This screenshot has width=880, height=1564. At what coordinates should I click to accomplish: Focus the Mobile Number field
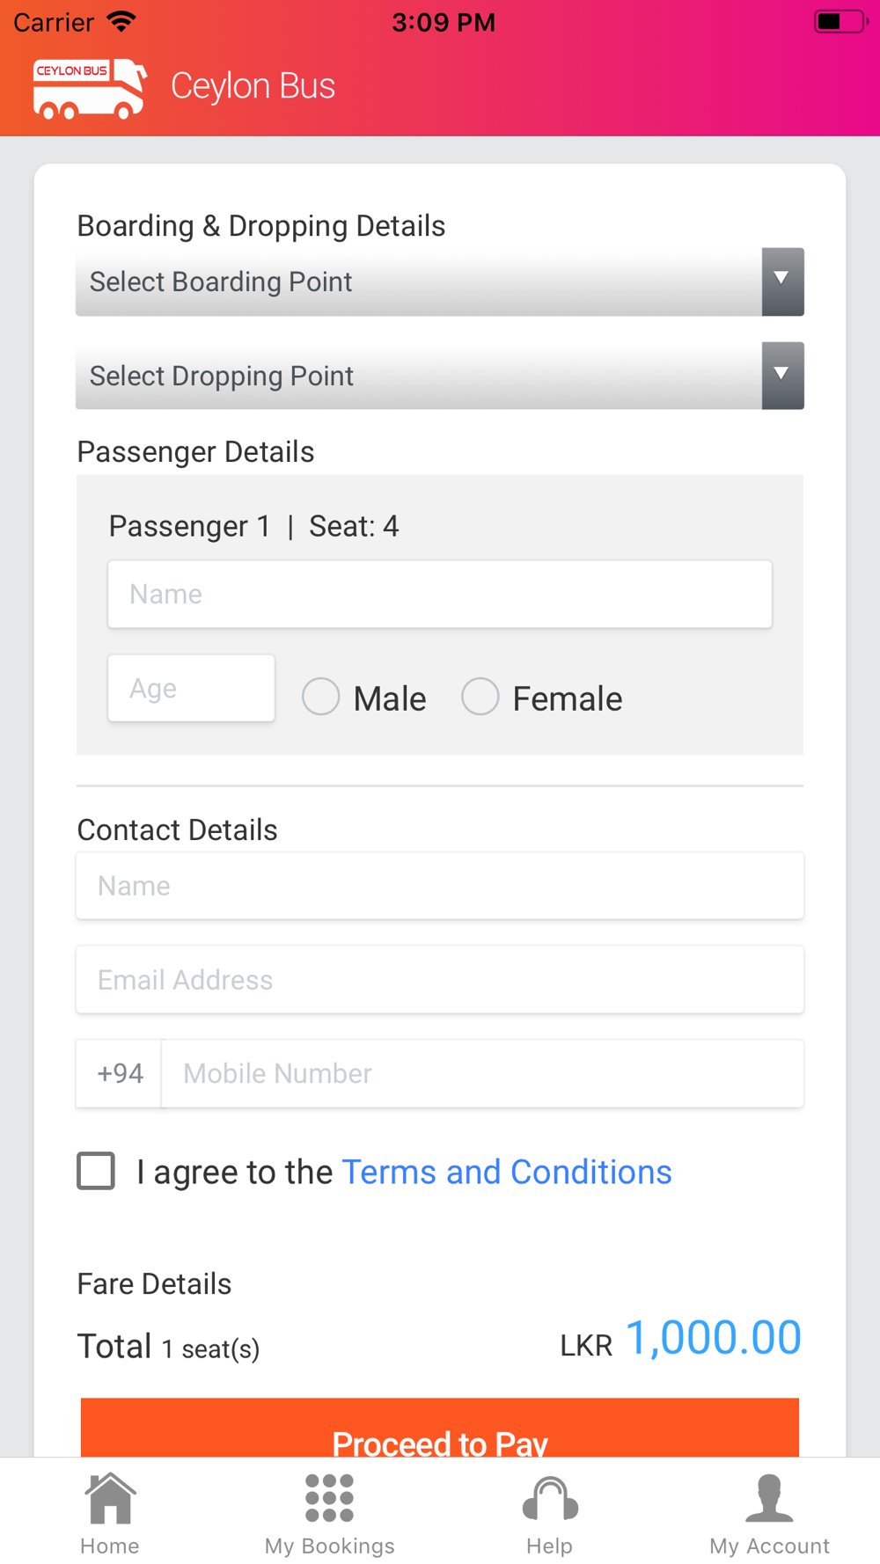click(x=482, y=1073)
